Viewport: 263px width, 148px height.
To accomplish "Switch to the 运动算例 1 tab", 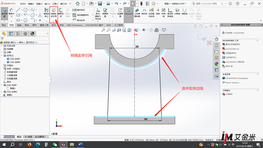I will click(x=41, y=137).
